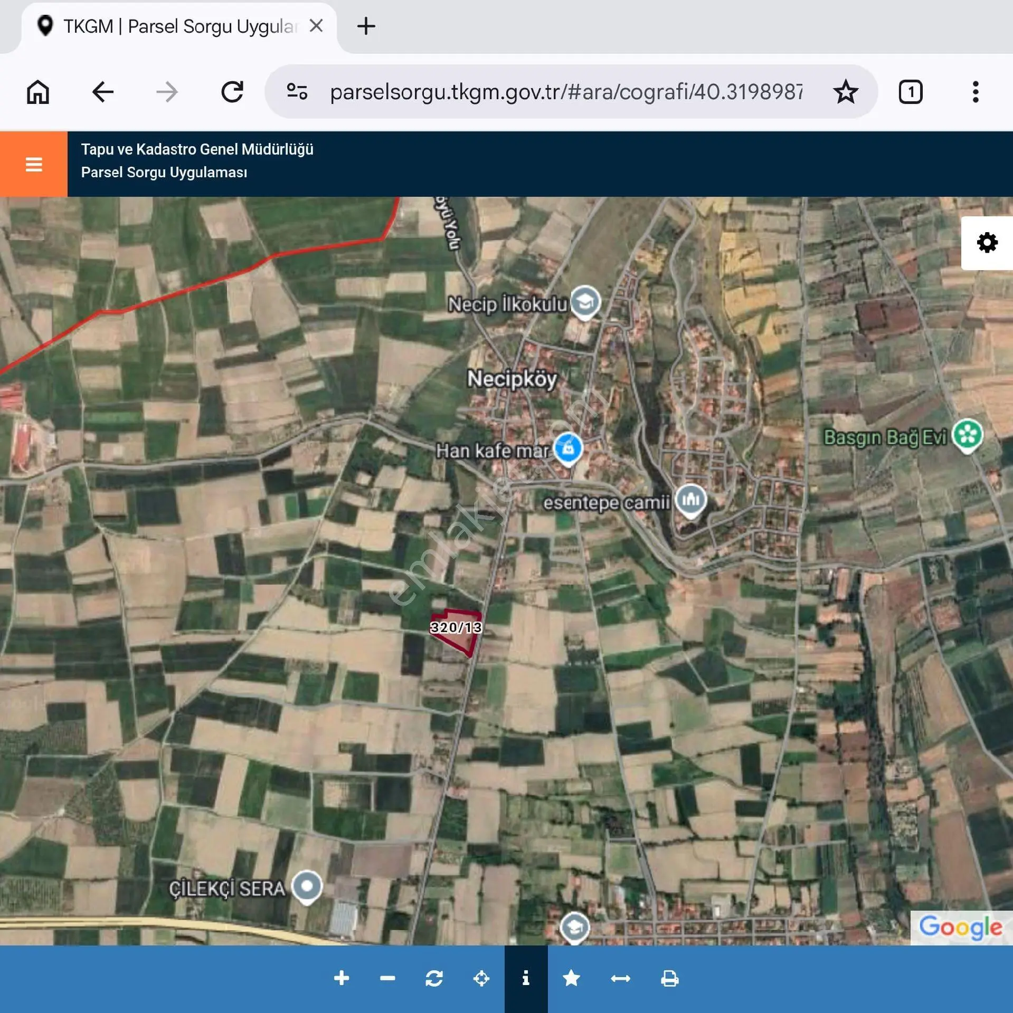Print the map with printer icon

(669, 978)
